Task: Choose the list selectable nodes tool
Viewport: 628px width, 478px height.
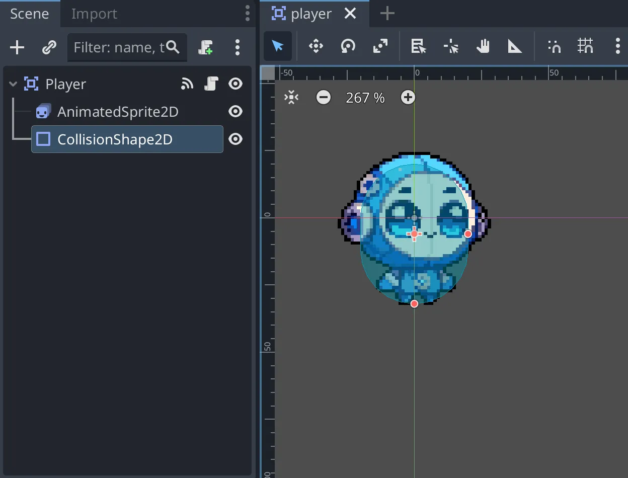Action: (x=418, y=47)
